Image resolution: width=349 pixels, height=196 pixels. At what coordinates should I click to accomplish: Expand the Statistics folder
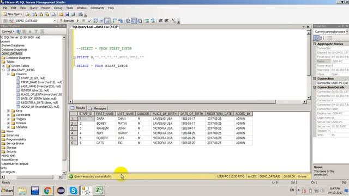pyautogui.click(x=9, y=127)
